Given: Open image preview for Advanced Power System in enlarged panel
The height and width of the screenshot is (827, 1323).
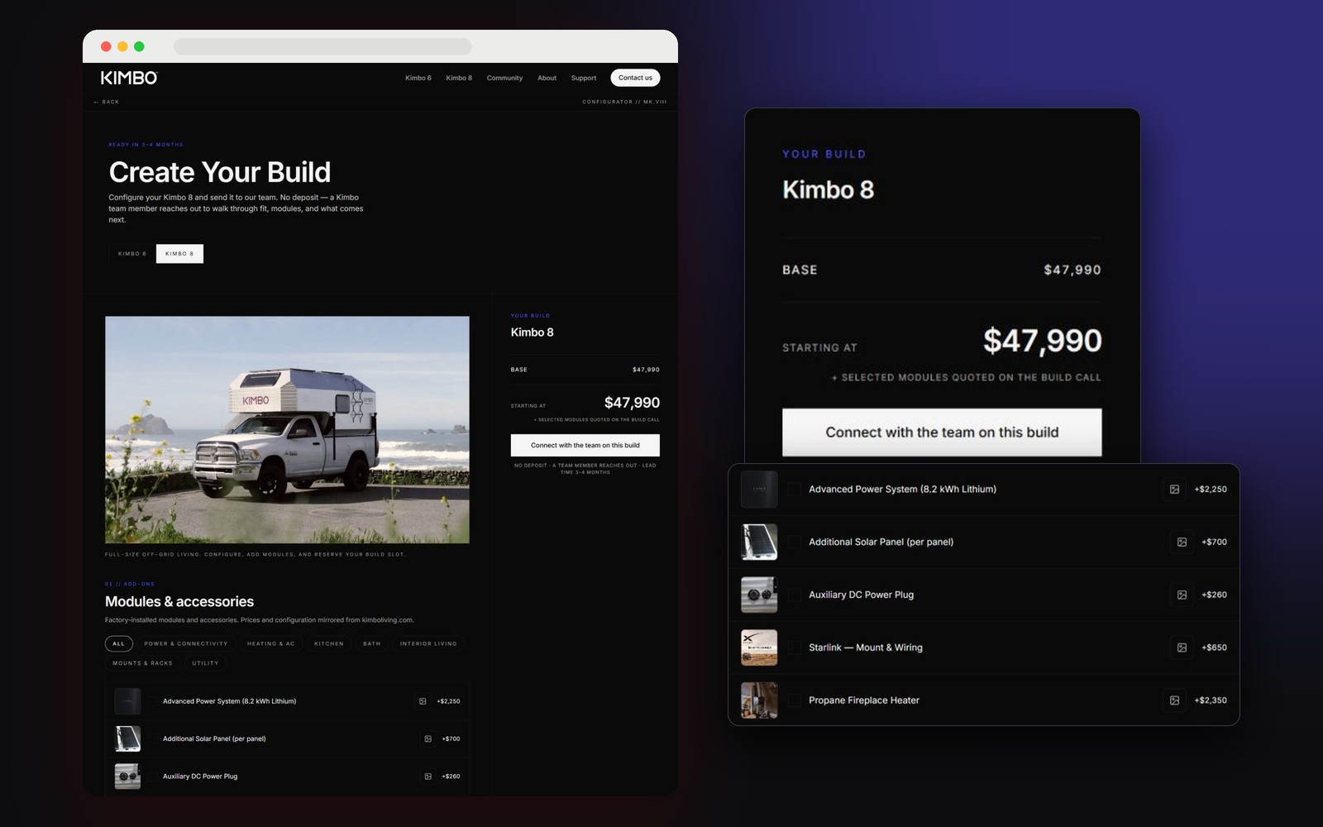Looking at the screenshot, I should click(x=1174, y=490).
